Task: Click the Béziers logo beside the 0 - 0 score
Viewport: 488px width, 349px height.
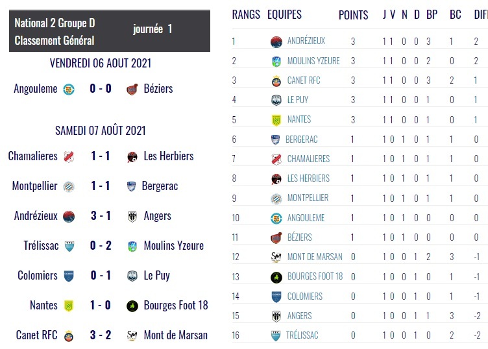Action: 132,89
